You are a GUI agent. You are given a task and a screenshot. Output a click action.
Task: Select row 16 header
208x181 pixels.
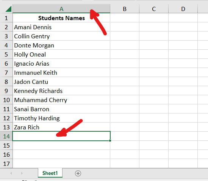click(x=6, y=154)
